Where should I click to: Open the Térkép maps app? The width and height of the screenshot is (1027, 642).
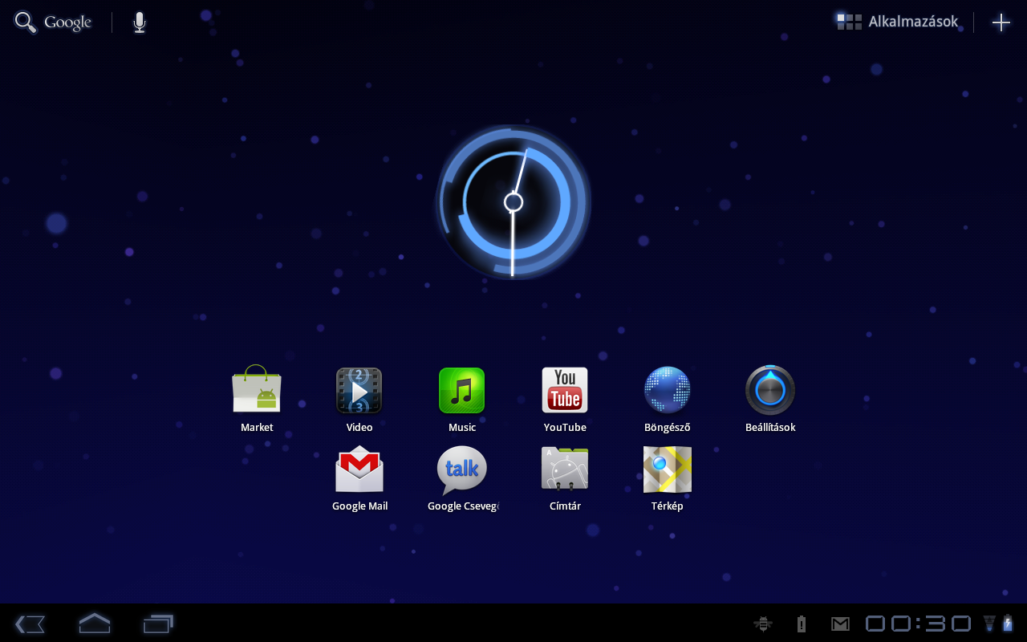click(668, 478)
